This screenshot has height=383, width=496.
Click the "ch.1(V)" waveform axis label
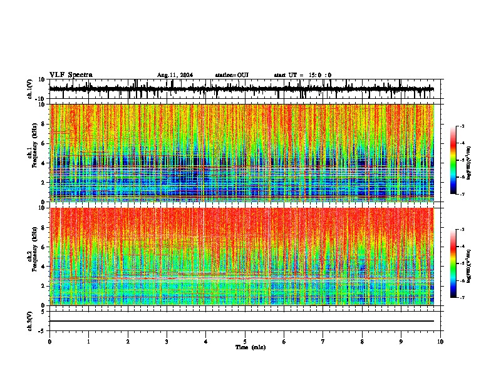30,89
